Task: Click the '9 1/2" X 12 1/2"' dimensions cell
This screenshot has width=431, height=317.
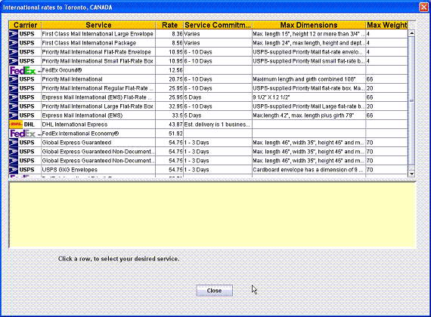Action: pos(309,97)
